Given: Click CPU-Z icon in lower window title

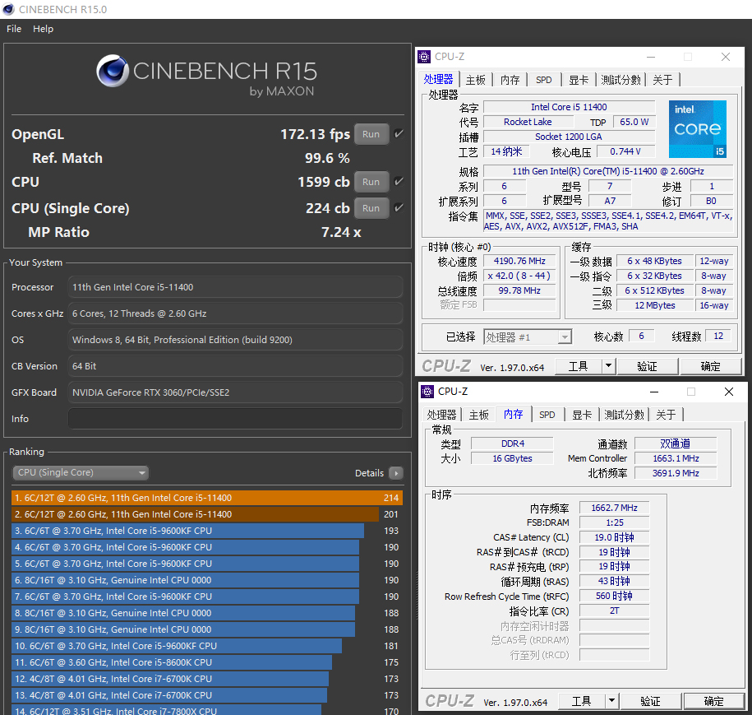Looking at the screenshot, I should (427, 392).
